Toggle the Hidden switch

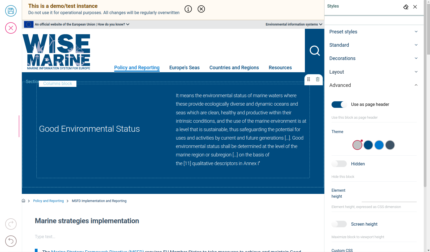click(x=339, y=164)
